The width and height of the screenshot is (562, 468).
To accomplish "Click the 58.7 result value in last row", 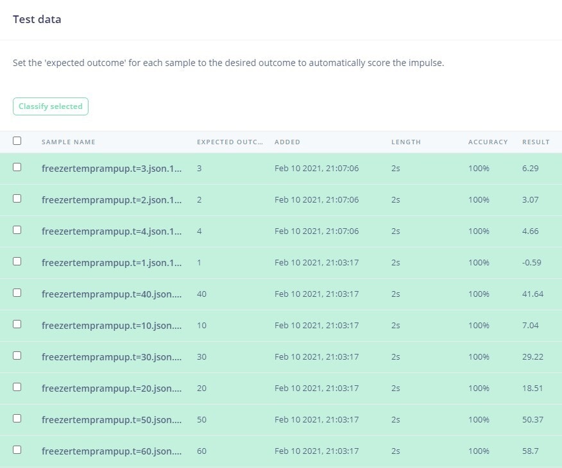I will [x=530, y=451].
